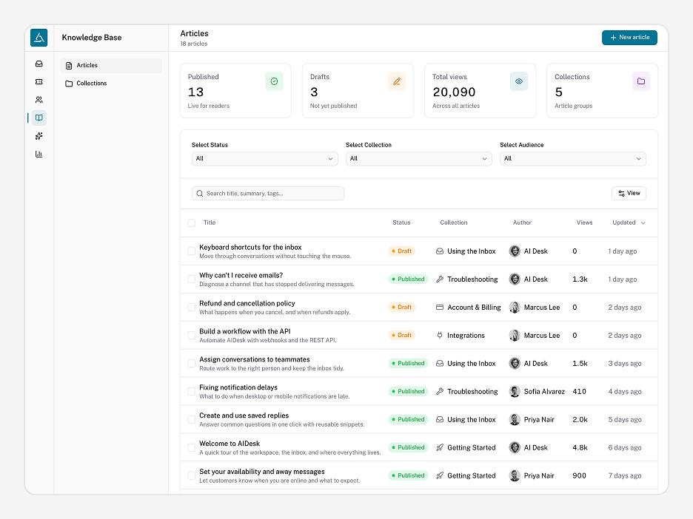The height and width of the screenshot is (519, 693).
Task: Click the Search title, summary, tags field
Action: point(268,193)
